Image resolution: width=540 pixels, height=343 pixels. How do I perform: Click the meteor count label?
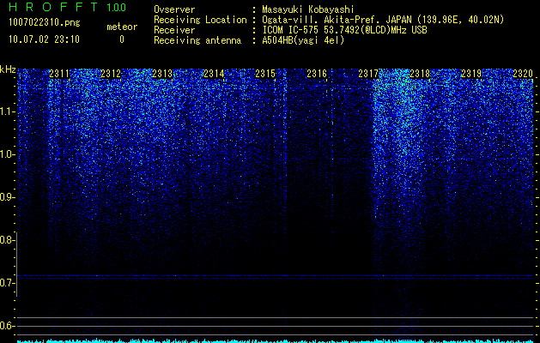point(122,27)
